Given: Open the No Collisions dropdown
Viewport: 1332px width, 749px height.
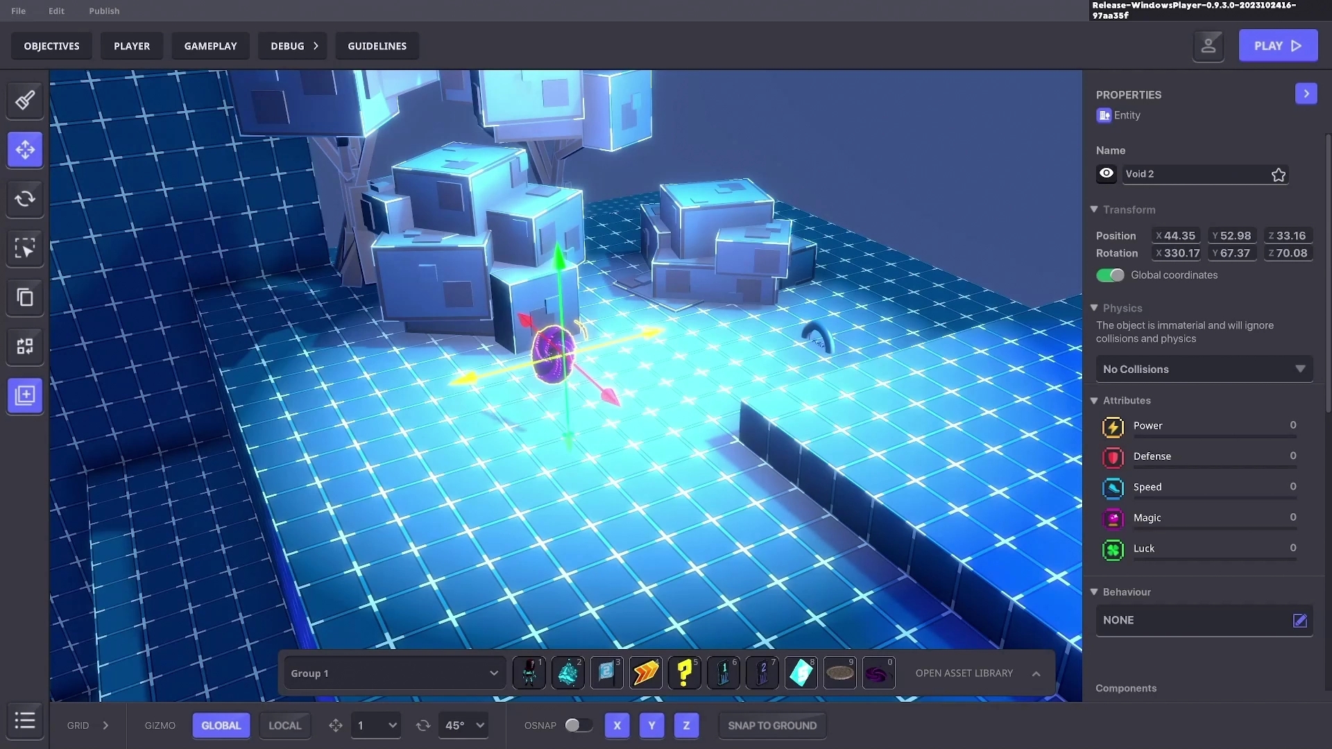Looking at the screenshot, I should point(1204,370).
